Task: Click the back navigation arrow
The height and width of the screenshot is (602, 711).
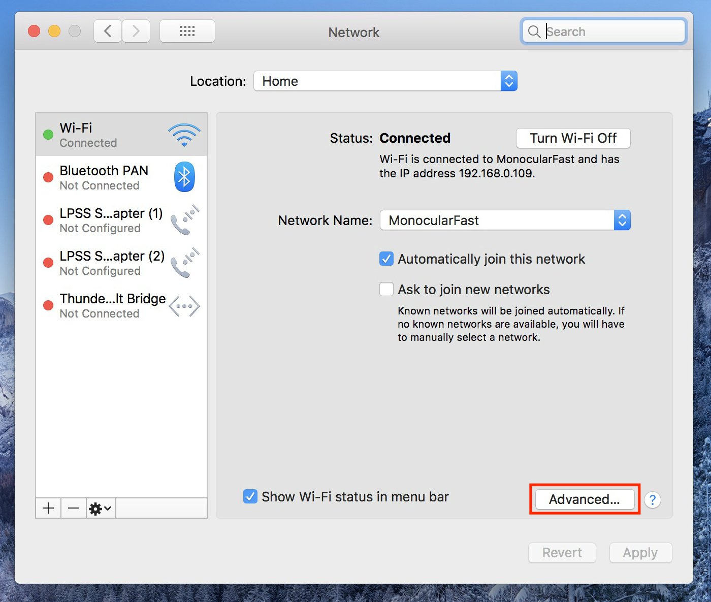Action: 108,31
